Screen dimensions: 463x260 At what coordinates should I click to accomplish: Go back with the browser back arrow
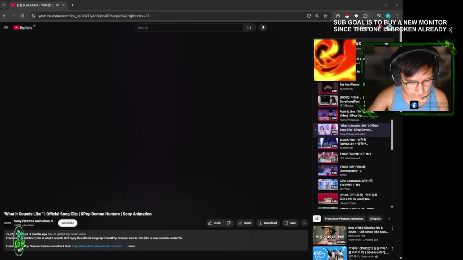4,16
